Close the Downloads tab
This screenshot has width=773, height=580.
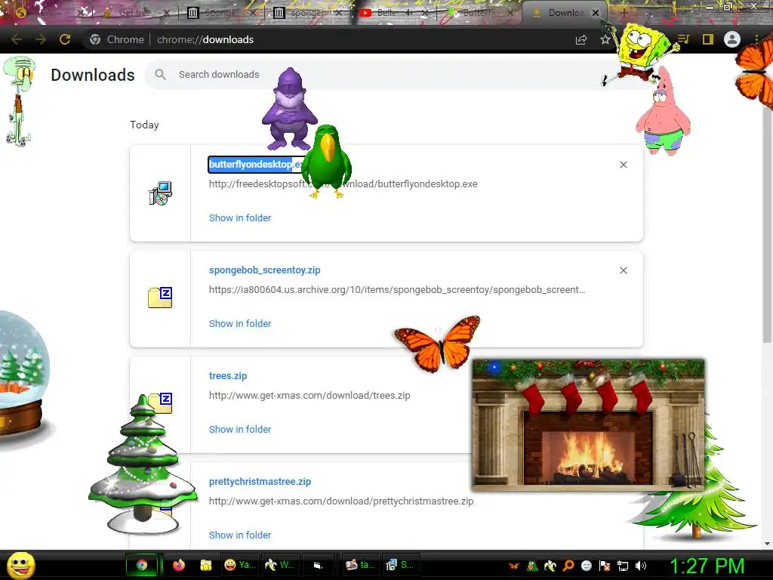(596, 14)
